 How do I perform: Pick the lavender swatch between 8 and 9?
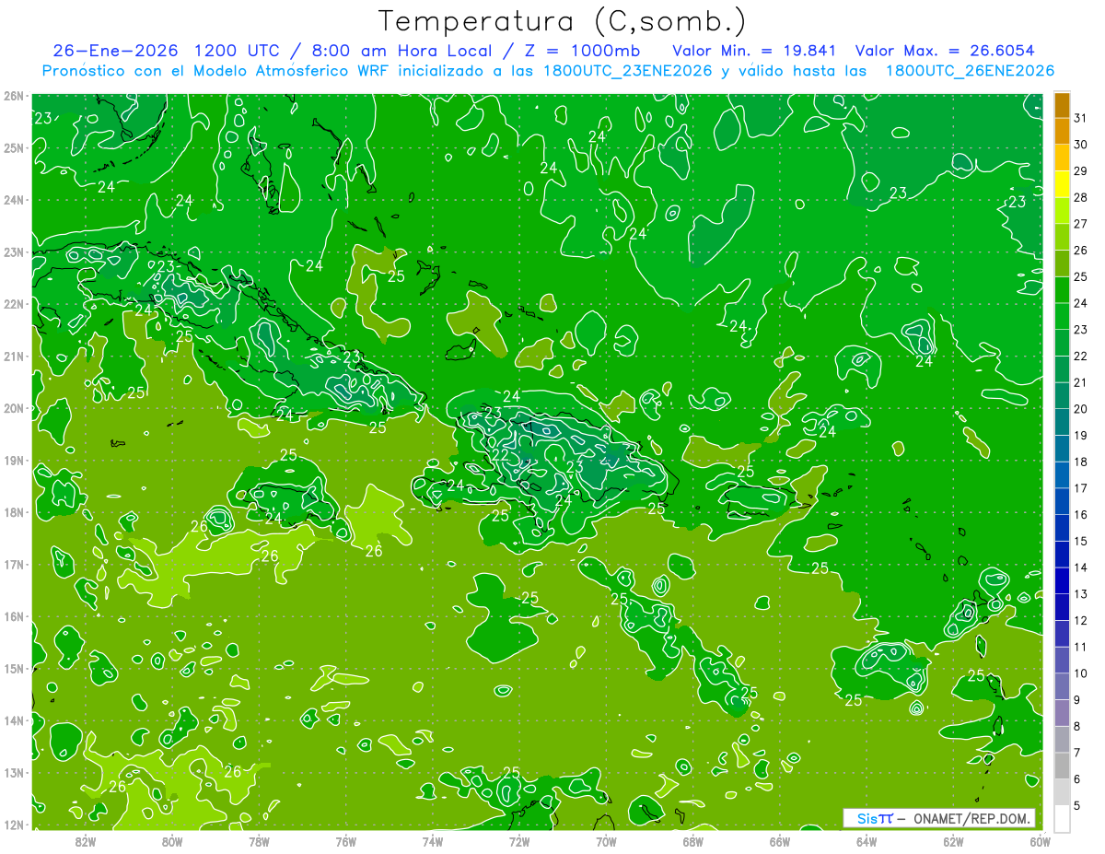click(1062, 712)
